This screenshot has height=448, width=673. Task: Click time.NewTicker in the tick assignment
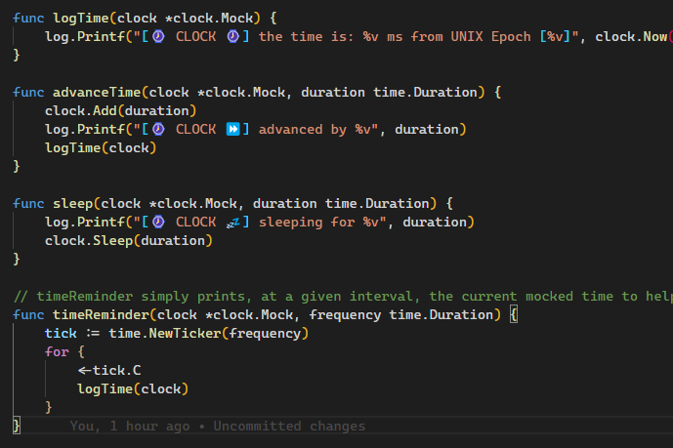[x=164, y=334]
